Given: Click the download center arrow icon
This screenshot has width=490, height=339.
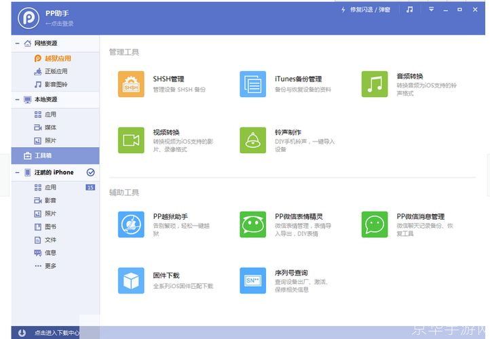Looking at the screenshot, I should (22, 333).
